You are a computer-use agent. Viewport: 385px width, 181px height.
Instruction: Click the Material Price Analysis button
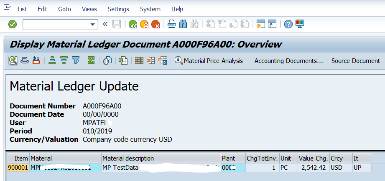(209, 61)
